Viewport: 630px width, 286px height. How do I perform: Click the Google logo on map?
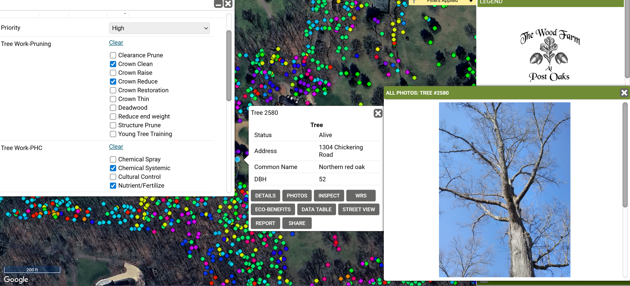tap(16, 279)
